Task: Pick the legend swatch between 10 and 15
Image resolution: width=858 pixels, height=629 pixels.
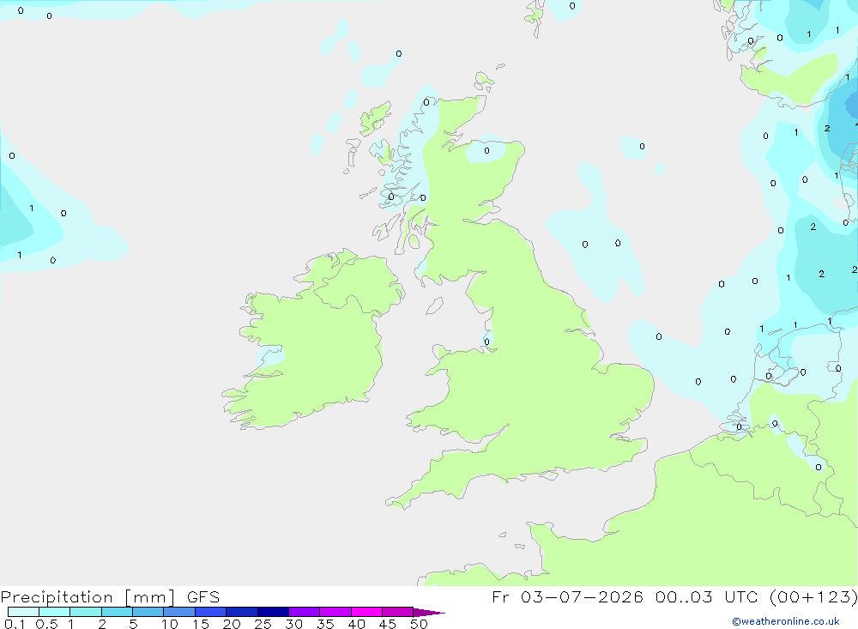Action: (179, 612)
